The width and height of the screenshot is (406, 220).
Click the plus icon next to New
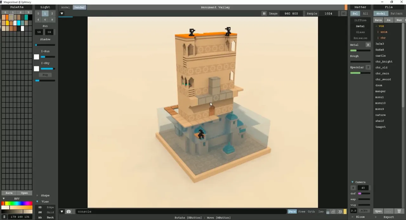(x=405, y=20)
